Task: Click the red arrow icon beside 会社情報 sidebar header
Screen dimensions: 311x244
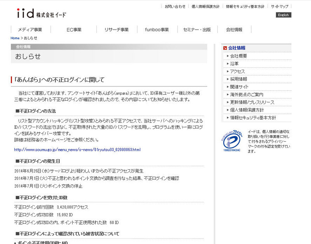Action: pyautogui.click(x=225, y=48)
